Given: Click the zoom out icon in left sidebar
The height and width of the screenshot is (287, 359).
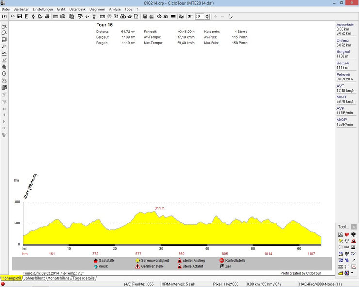Looking at the screenshot, I should click(4, 33).
